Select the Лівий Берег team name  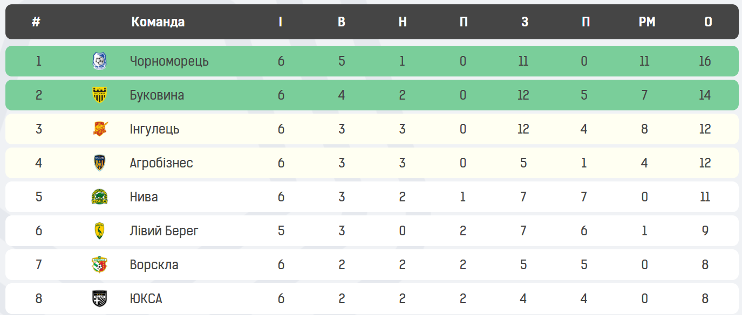pyautogui.click(x=164, y=230)
